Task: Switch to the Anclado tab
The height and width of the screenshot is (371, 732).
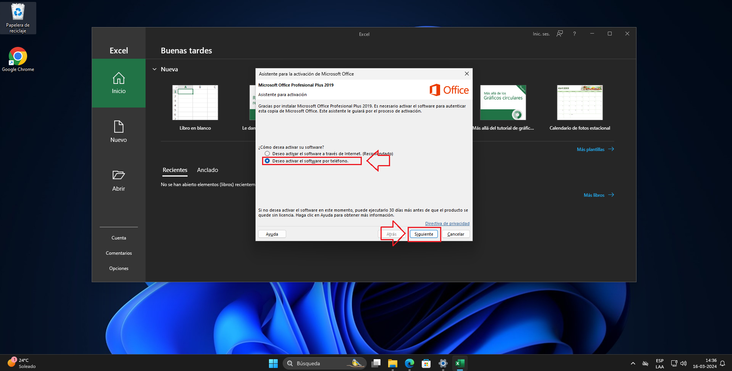Action: 207,170
